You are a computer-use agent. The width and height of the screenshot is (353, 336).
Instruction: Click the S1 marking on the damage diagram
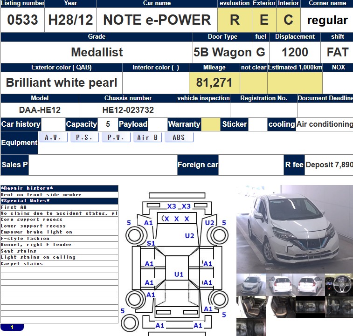pos(151,244)
